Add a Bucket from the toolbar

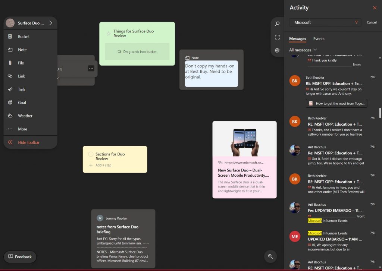pos(31,37)
